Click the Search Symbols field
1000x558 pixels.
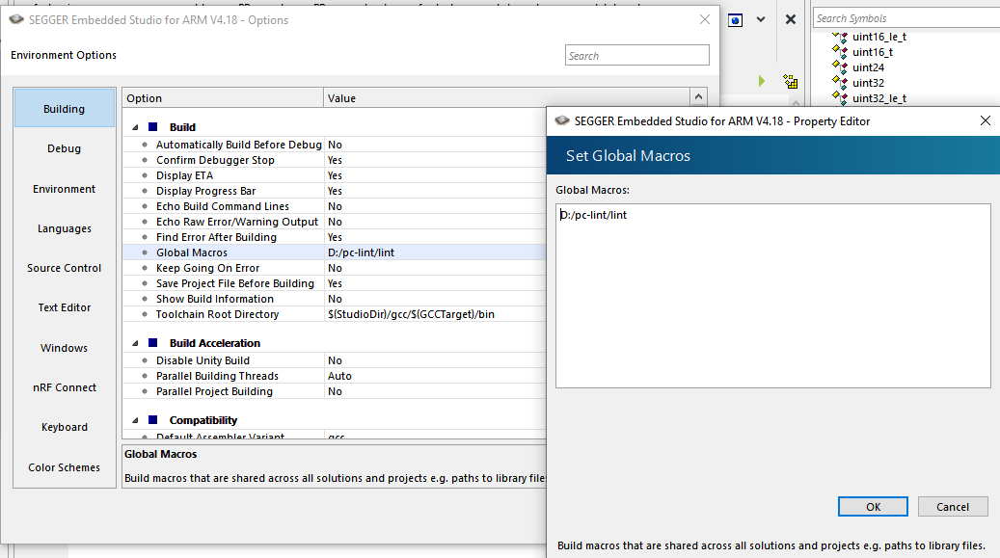point(906,18)
